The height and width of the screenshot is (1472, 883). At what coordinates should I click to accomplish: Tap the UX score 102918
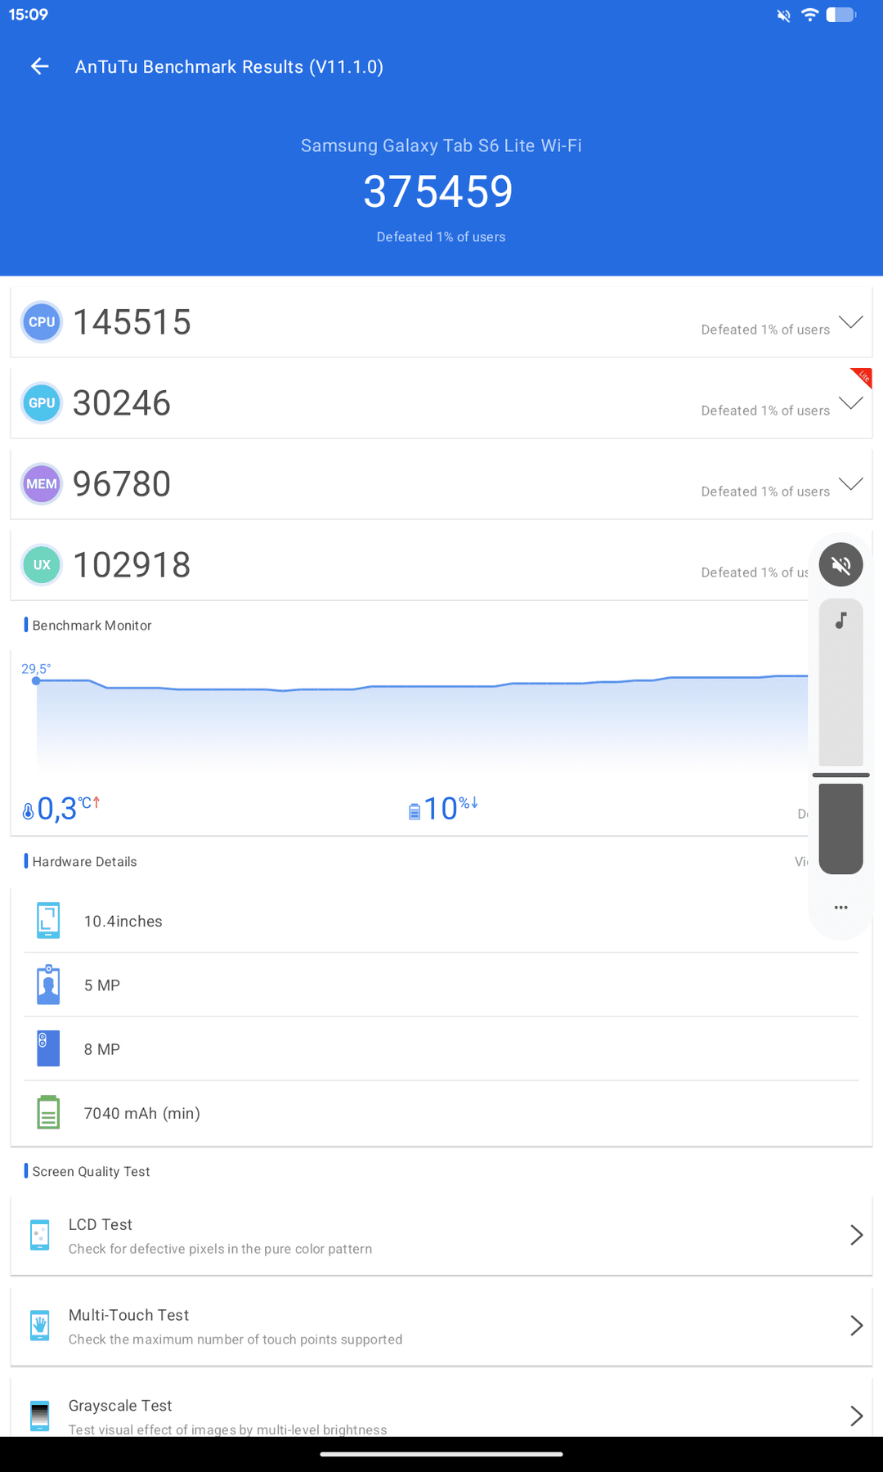[132, 565]
